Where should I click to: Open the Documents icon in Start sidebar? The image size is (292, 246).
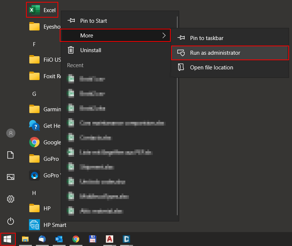pyautogui.click(x=11, y=155)
